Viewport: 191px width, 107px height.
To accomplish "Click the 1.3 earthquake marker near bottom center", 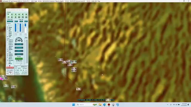I will click(x=79, y=89).
